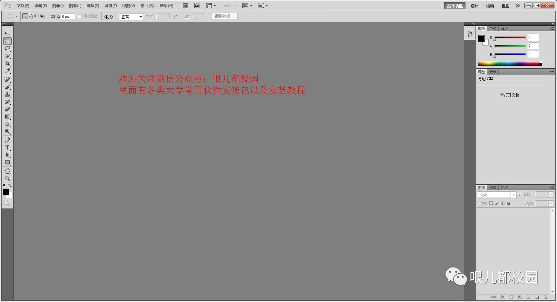Screen dimensions: 557x302
Task: Open the 文件(F) menu
Action: click(x=23, y=6)
